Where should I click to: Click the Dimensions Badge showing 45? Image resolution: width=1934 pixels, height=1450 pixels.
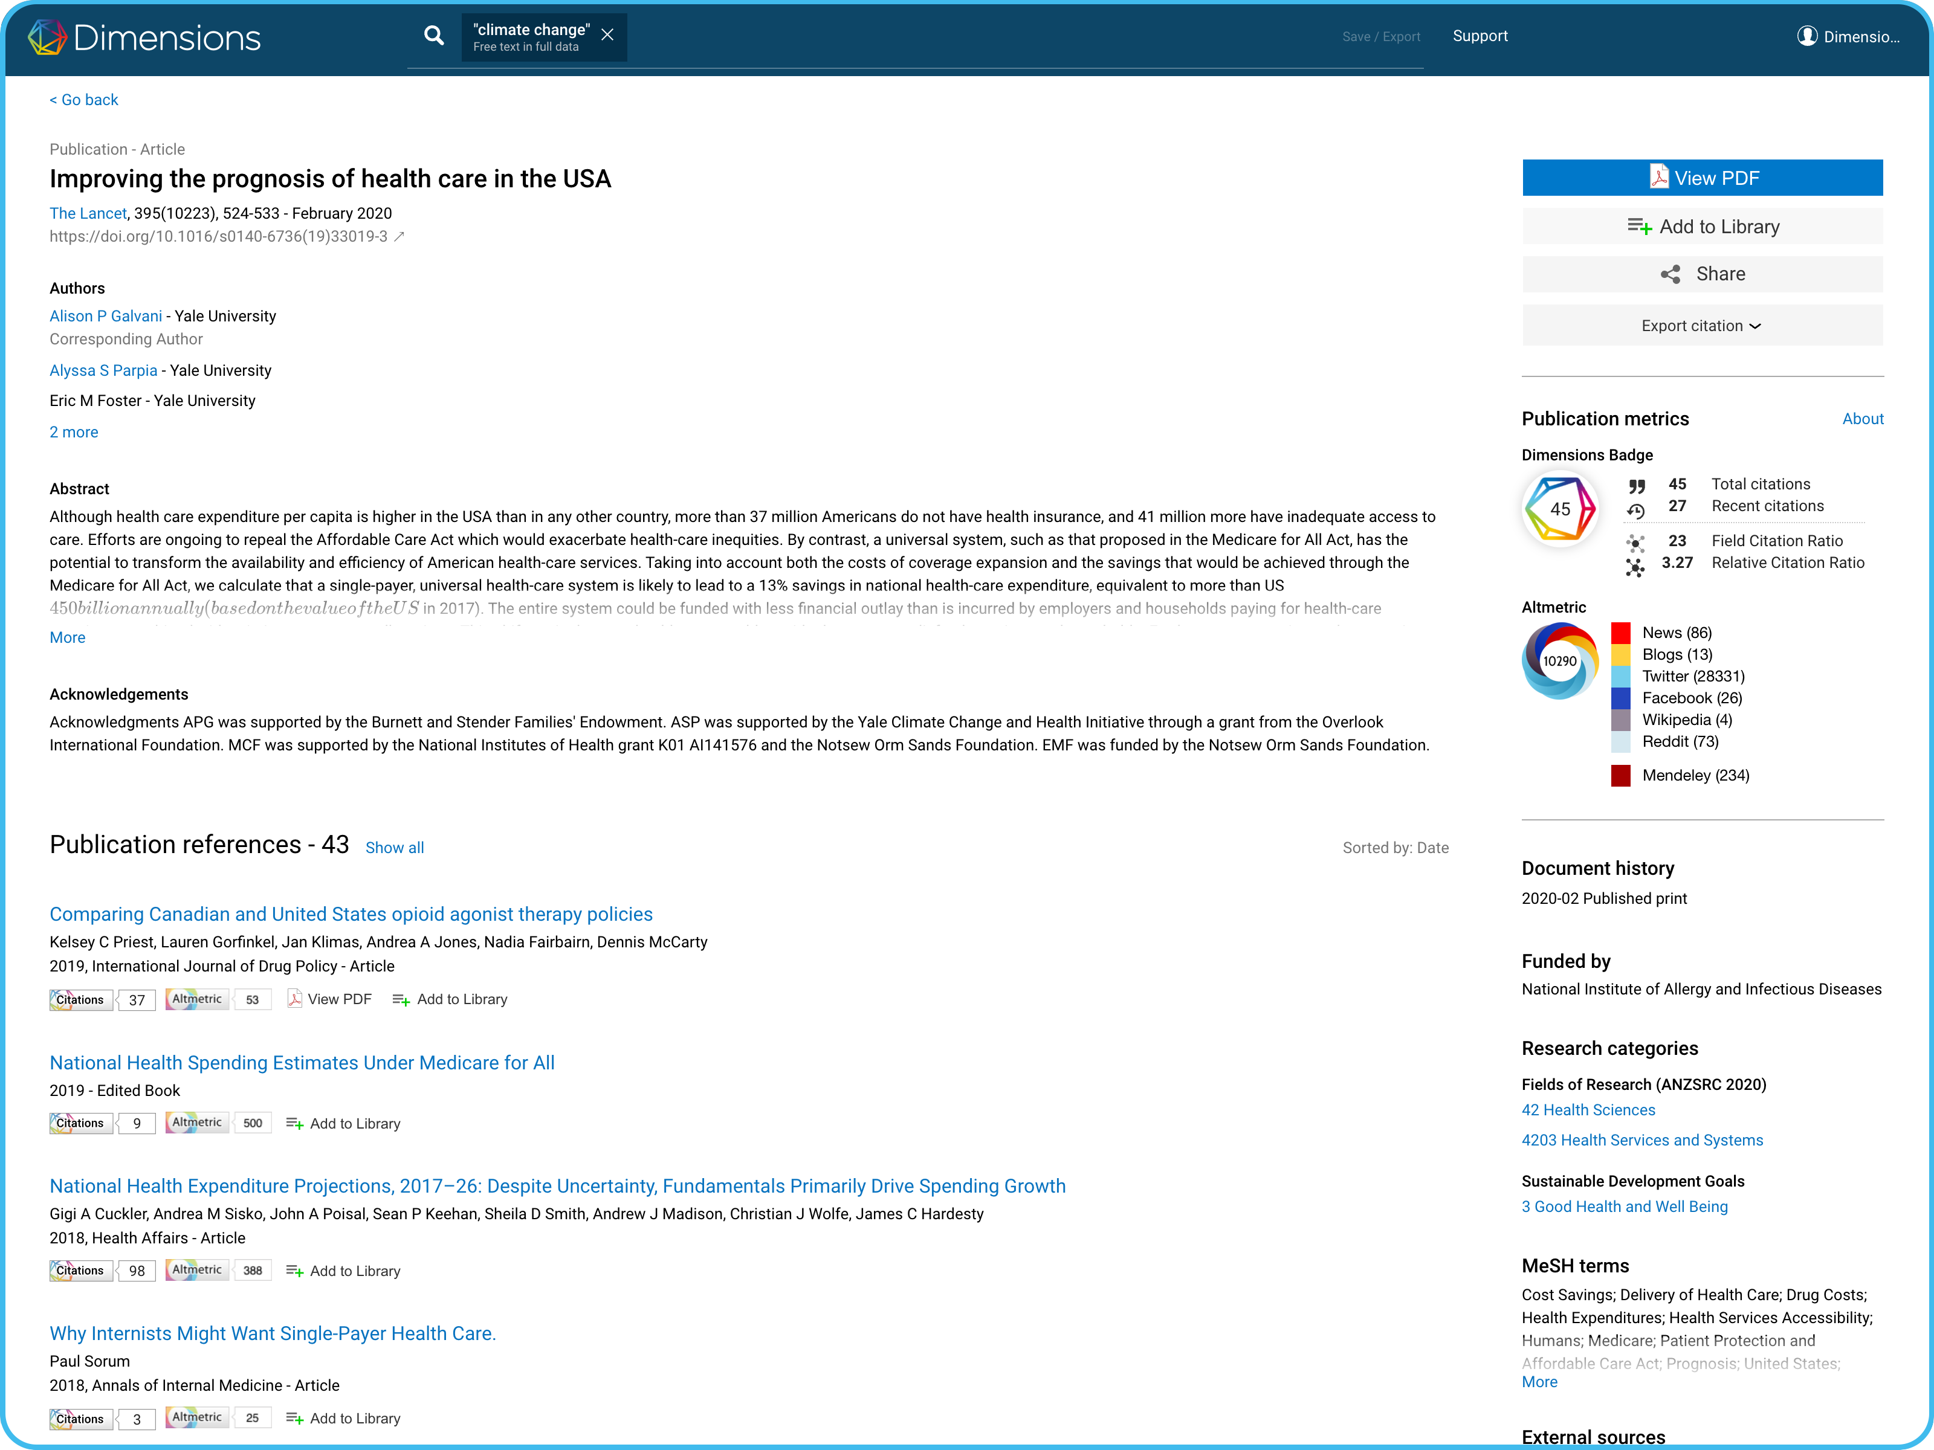click(x=1560, y=509)
